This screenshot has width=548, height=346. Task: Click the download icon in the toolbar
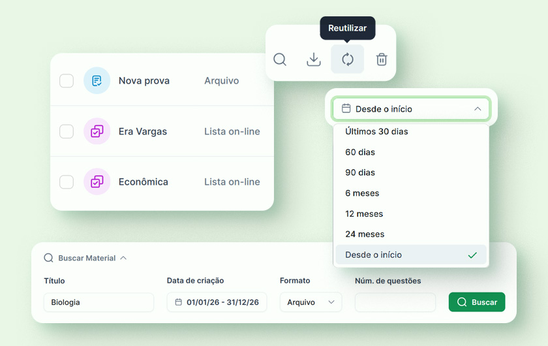click(x=314, y=59)
